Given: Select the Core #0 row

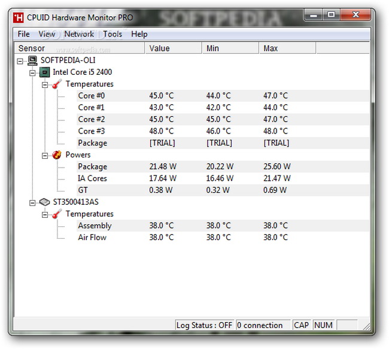Looking at the screenshot, I should pyautogui.click(x=223, y=96).
